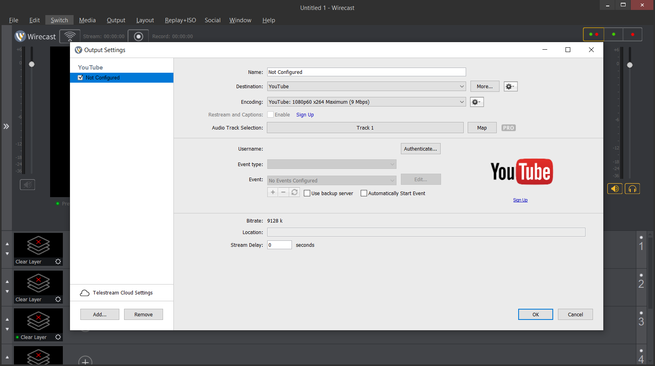Toggle speaker output monitoring on right
Image resolution: width=655 pixels, height=366 pixels.
[615, 189]
